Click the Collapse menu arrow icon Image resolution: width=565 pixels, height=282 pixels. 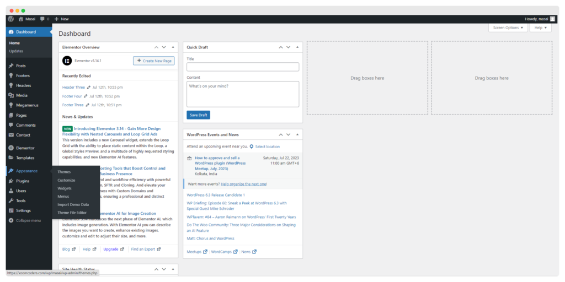point(11,220)
